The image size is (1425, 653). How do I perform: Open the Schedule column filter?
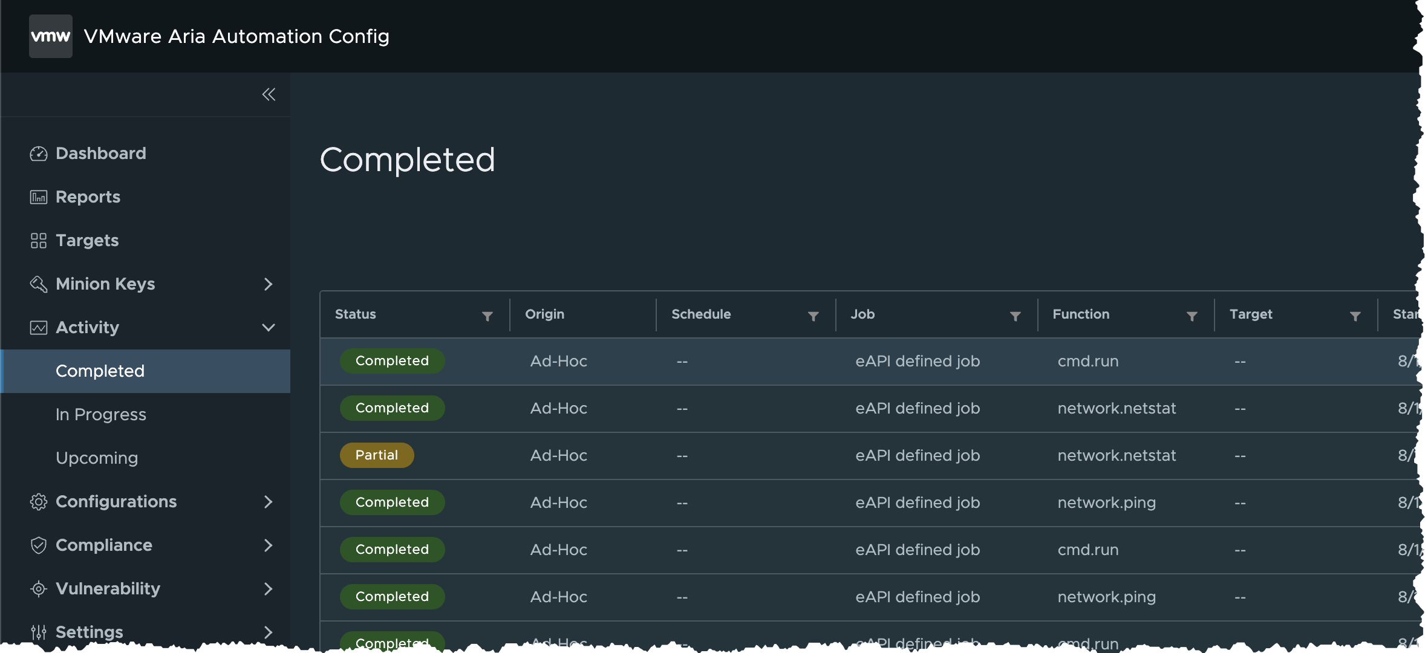(814, 316)
